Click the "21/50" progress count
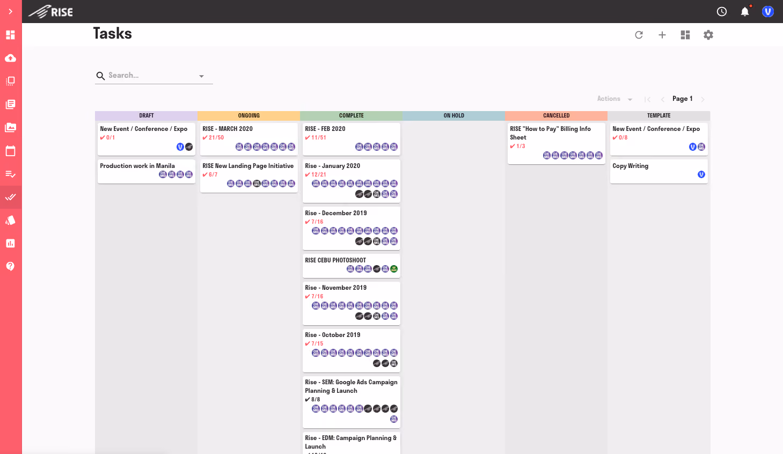Screen dimensions: 783x454 coord(216,138)
